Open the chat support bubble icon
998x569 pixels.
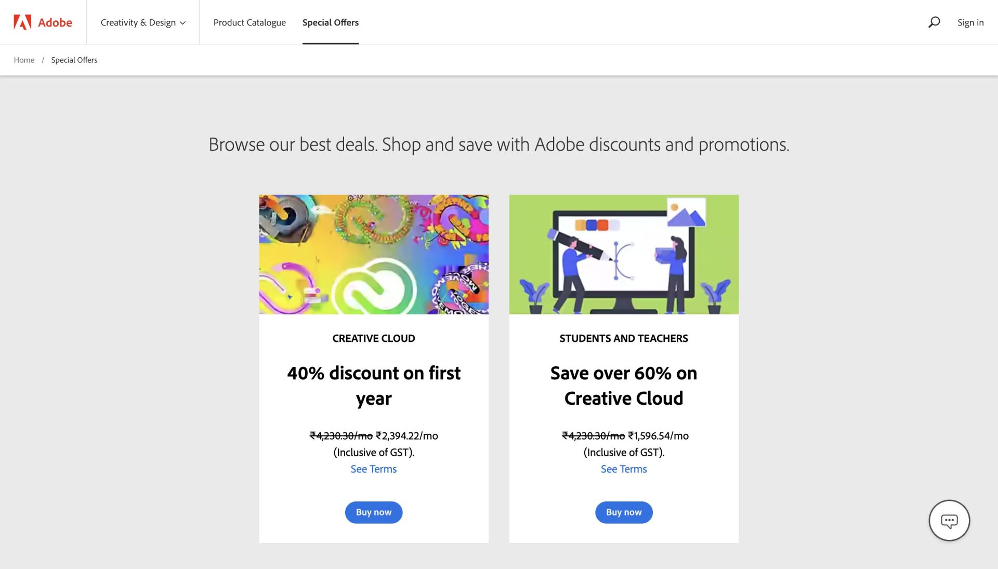click(x=949, y=521)
